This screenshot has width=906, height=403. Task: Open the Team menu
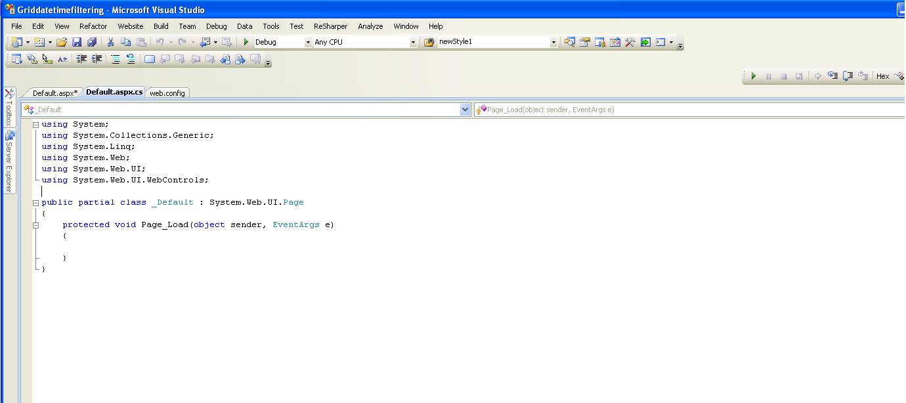187,26
